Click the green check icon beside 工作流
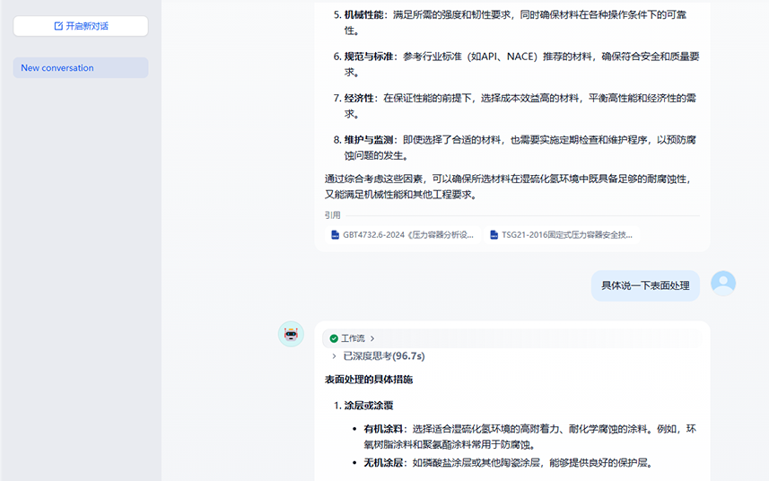 coord(334,338)
